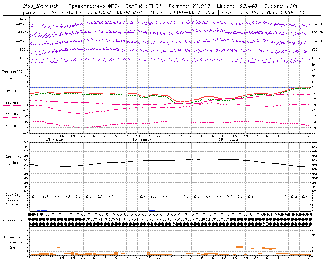Image resolution: width=325 pixels, height=260 pixels.
Task: Click the 'Прогноз на 120 часа(ов)' header text
Action: (x=49, y=12)
